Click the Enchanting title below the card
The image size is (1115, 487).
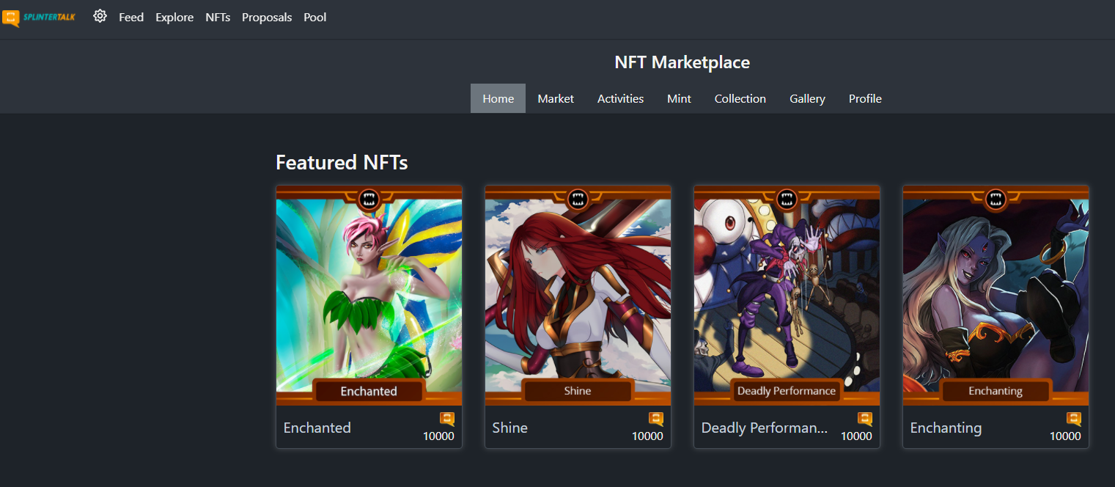pyautogui.click(x=946, y=428)
